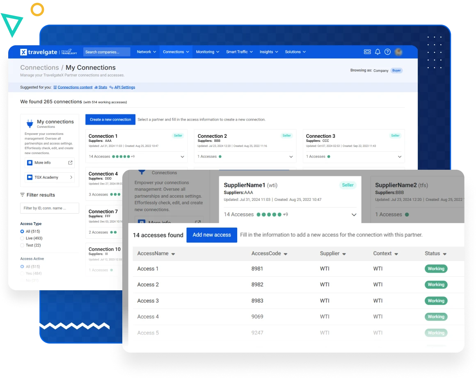This screenshot has width=476, height=378.
Task: Select the Test (22) access type
Action: (22, 245)
